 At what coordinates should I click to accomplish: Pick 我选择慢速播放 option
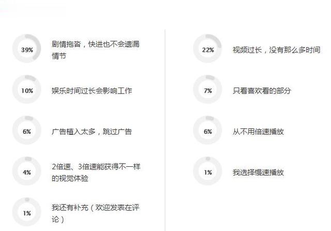258,172
